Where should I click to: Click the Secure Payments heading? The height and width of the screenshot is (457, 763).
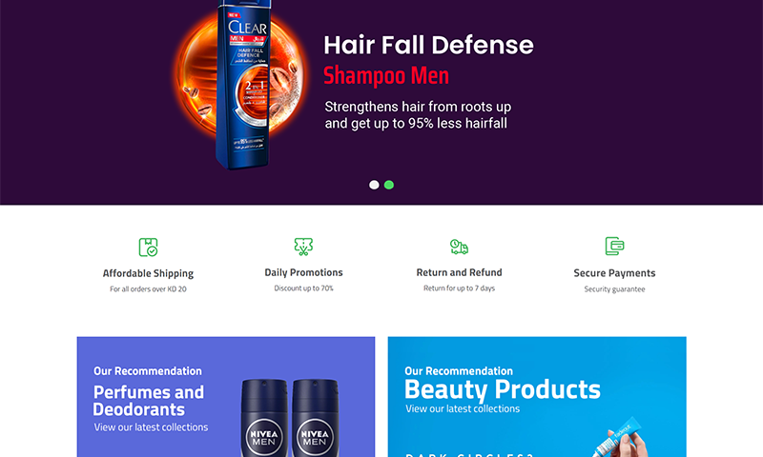[x=614, y=273]
